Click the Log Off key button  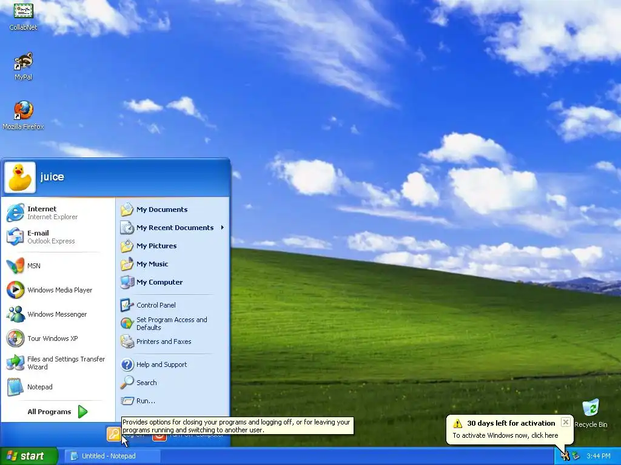pyautogui.click(x=113, y=434)
